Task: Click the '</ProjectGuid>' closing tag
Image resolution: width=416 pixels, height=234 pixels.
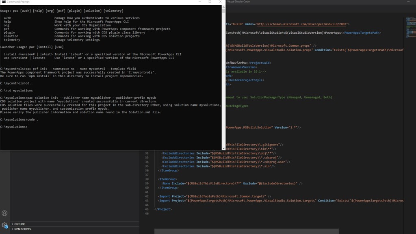Action: (x=259, y=63)
